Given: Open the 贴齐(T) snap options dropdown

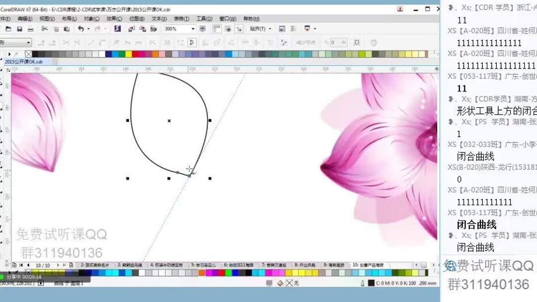Looking at the screenshot, I should tap(262, 29).
